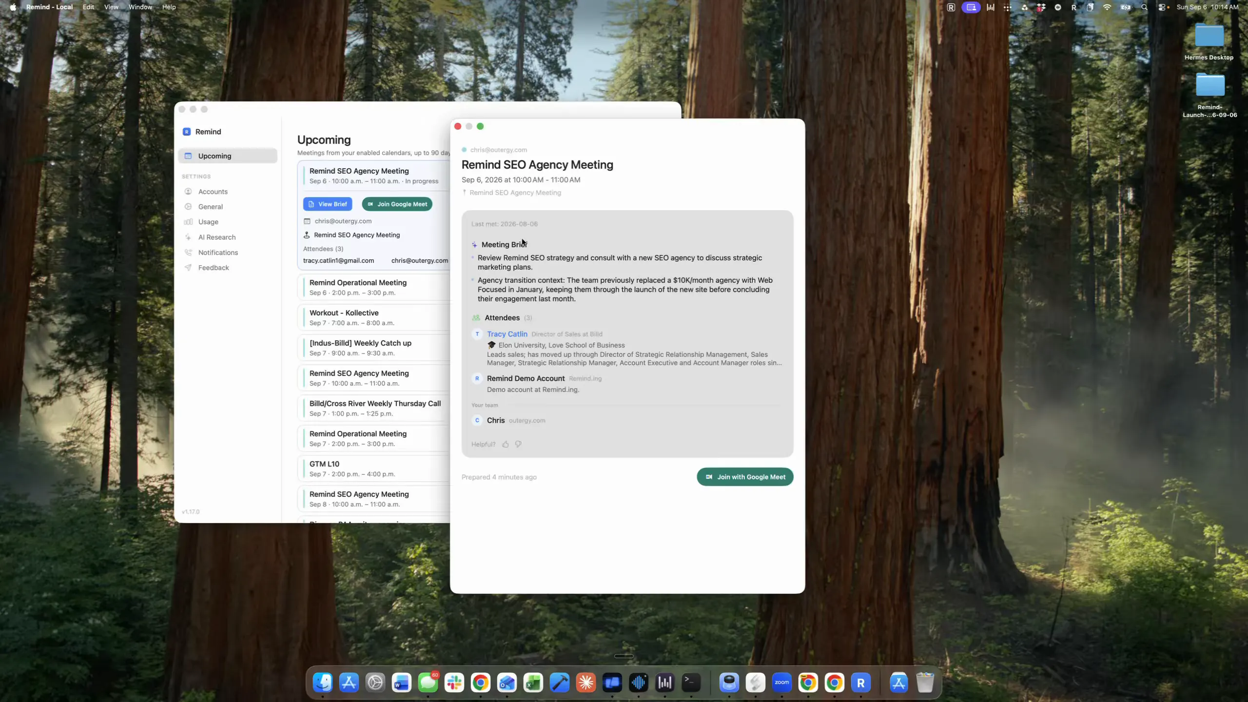This screenshot has height=702, width=1248.
Task: Select the Workout - Kollective meeting
Action: coord(374,317)
